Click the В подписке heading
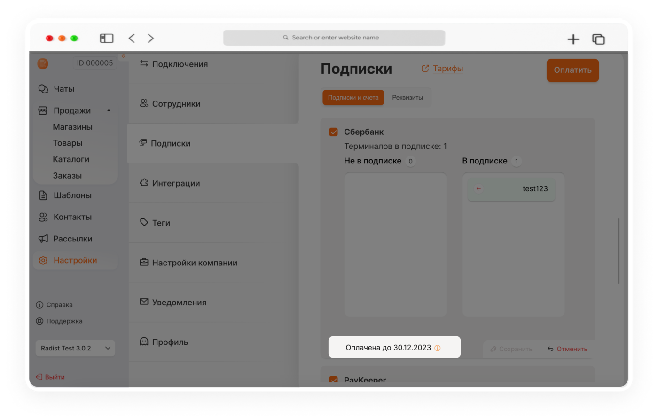The width and height of the screenshot is (658, 420). pyautogui.click(x=485, y=161)
